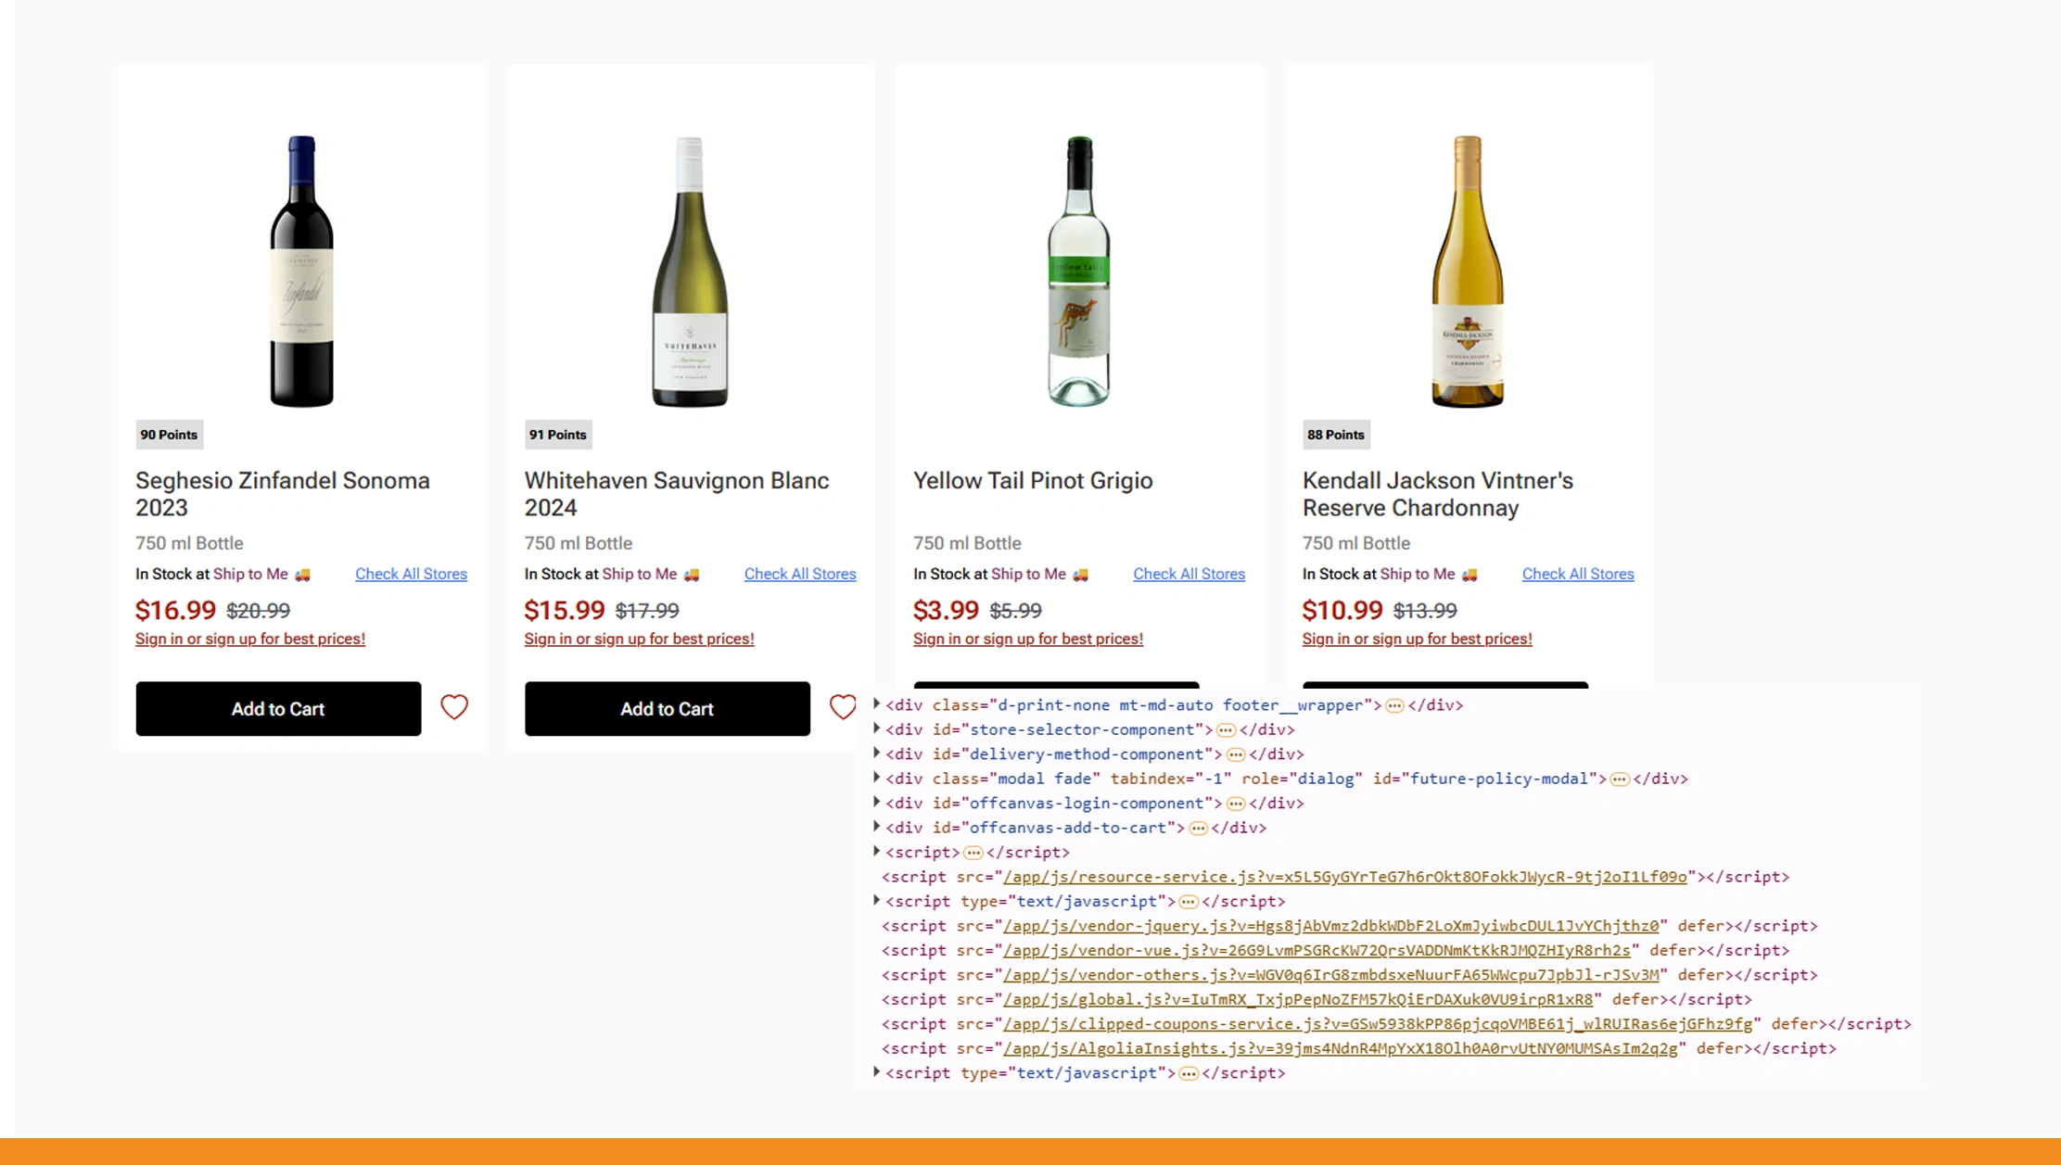Click the truck icon for Kendall Jackson Chardonnay
This screenshot has height=1165, width=2061.
(x=1469, y=574)
